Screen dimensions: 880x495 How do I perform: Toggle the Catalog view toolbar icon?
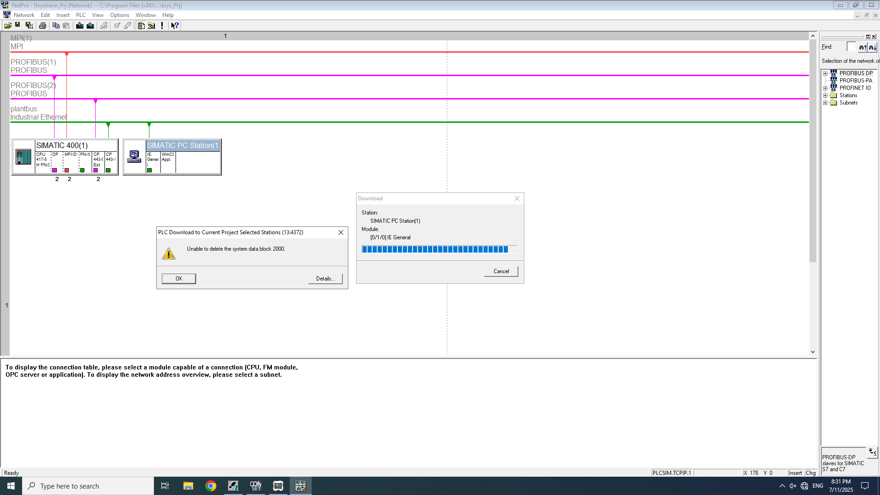tap(141, 26)
